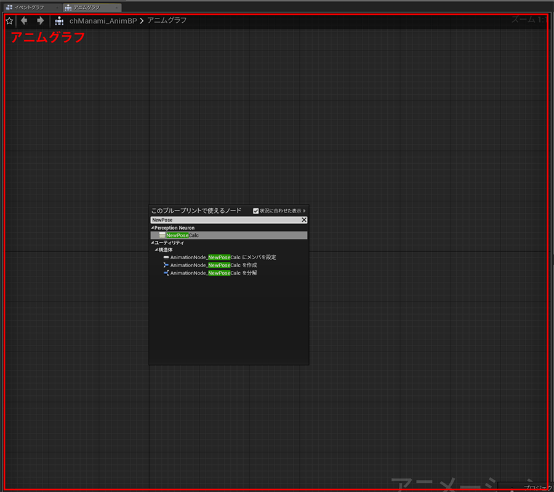Image resolution: width=554 pixels, height=492 pixels.
Task: Click the 'を作成' make struct icon
Action: (166, 265)
